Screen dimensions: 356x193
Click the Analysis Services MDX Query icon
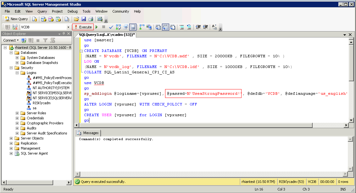(43, 19)
